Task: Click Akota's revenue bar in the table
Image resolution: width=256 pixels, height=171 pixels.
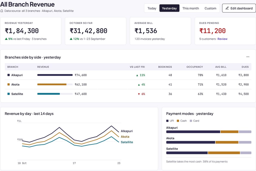Action: coord(55,85)
